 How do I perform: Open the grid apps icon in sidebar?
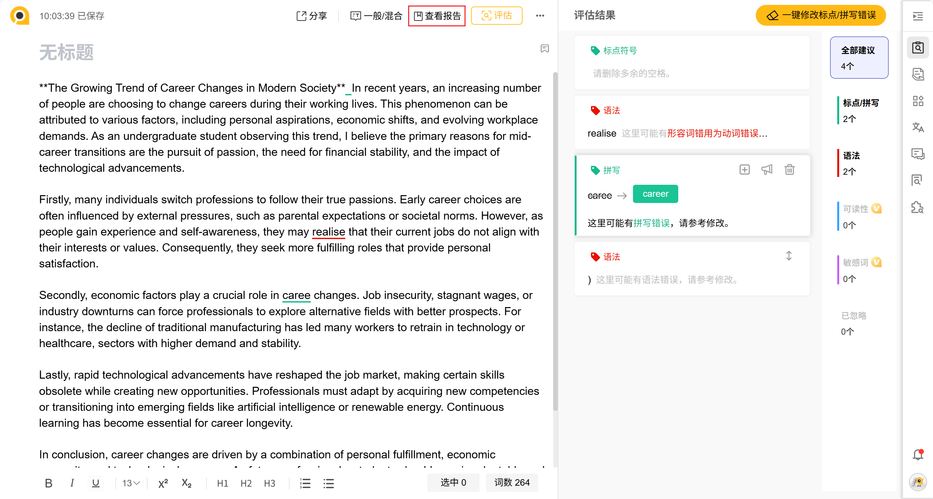[x=917, y=101]
